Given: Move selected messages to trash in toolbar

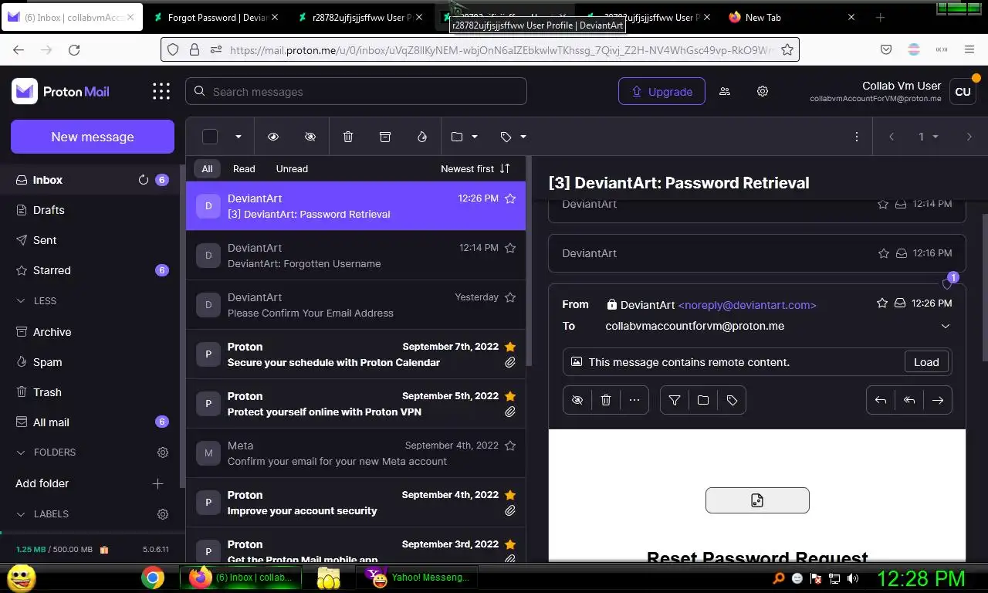Looking at the screenshot, I should (348, 137).
